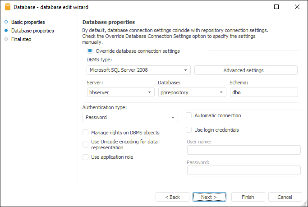Image resolution: width=308 pixels, height=207 pixels.
Task: Toggle Use Unicode encoding for data representation
Action: coord(86,144)
